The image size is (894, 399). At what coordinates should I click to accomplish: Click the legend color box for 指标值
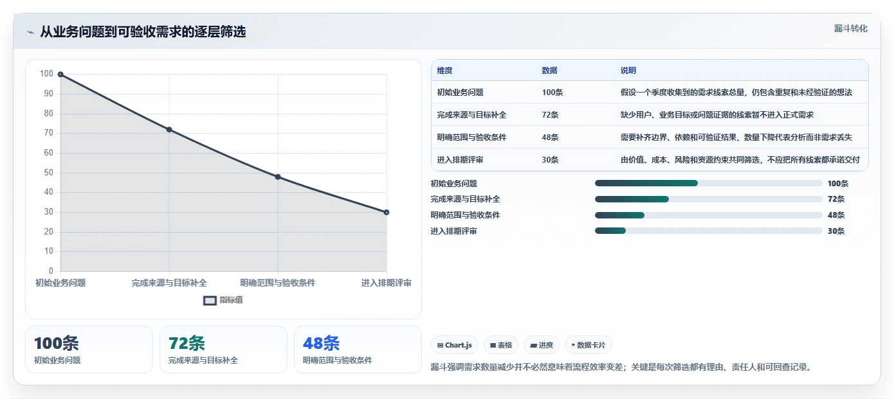210,300
